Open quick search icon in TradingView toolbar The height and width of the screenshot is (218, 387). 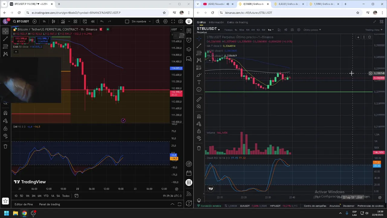pyautogui.click(x=158, y=21)
